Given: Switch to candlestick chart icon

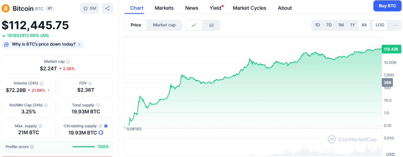Looking at the screenshot, I should 211,25.
